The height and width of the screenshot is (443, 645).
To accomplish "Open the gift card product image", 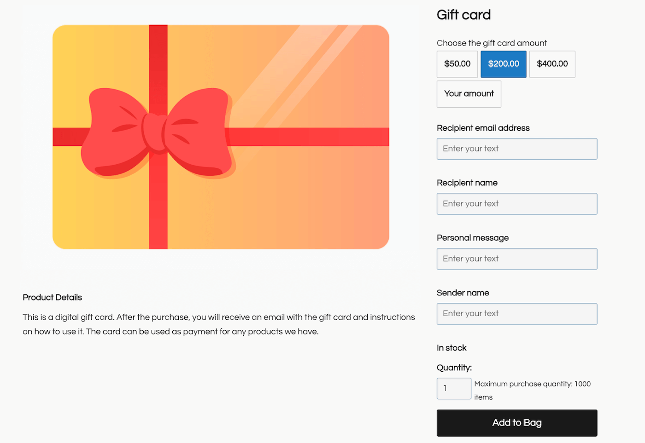I will pos(221,137).
